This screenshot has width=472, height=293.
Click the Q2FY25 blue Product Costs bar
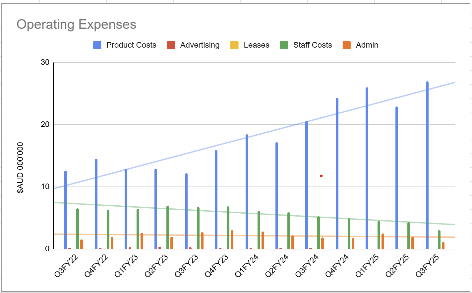[397, 179]
